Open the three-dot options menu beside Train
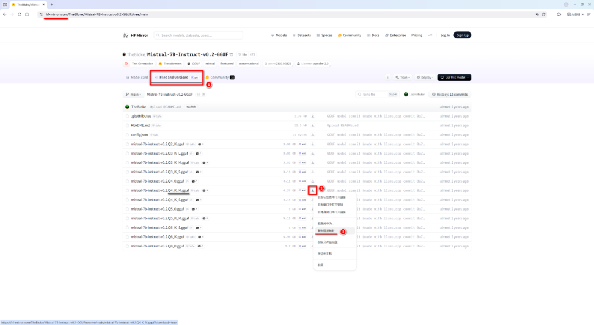 coord(388,78)
